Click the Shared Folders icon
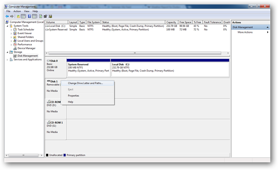This screenshot has height=170, width=278. [x=15, y=37]
